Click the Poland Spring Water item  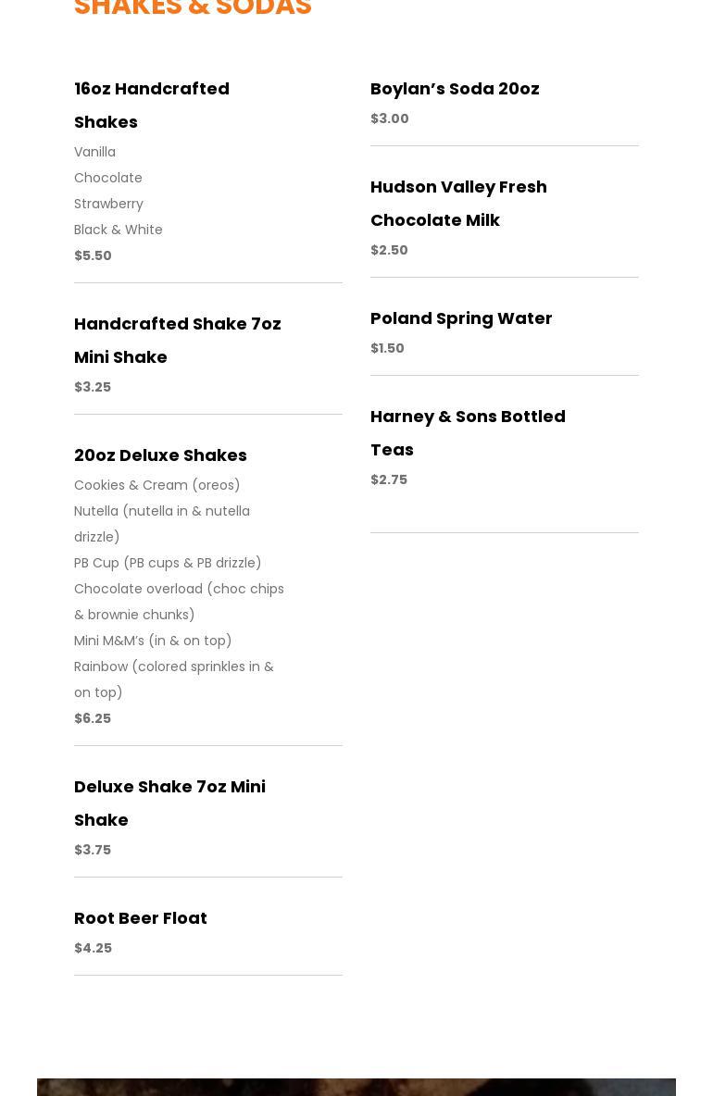point(461,318)
